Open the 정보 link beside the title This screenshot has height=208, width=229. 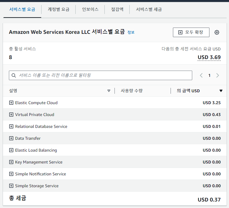point(131,32)
